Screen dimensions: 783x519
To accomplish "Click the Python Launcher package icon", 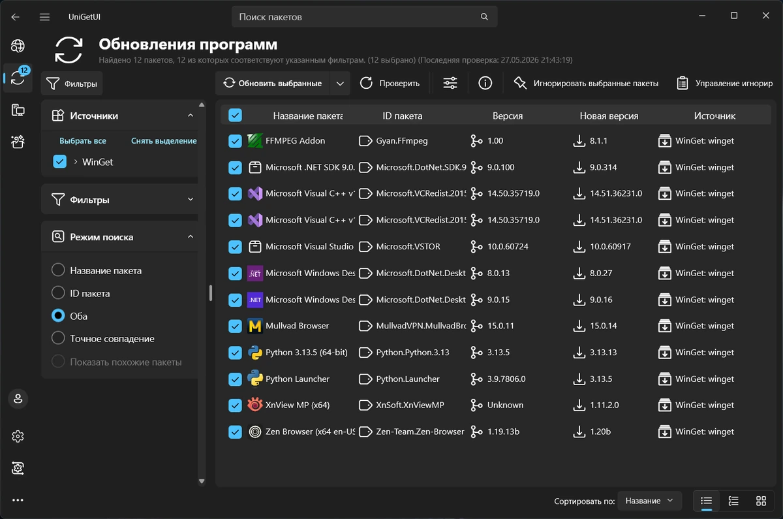I will pyautogui.click(x=255, y=379).
